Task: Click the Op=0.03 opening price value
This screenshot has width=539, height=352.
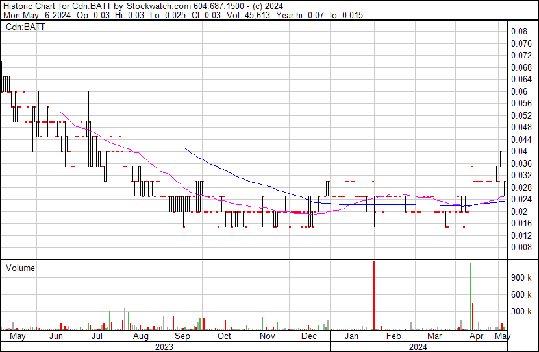Action: click(x=93, y=16)
